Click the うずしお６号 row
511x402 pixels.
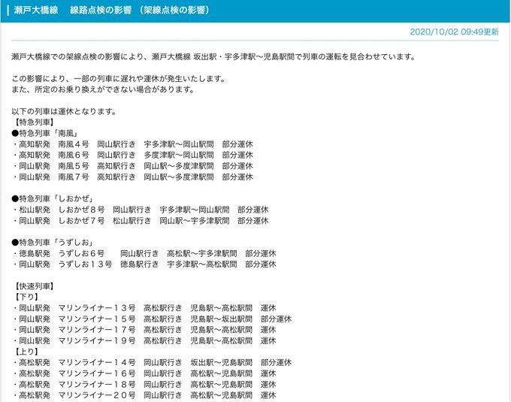coord(144,253)
